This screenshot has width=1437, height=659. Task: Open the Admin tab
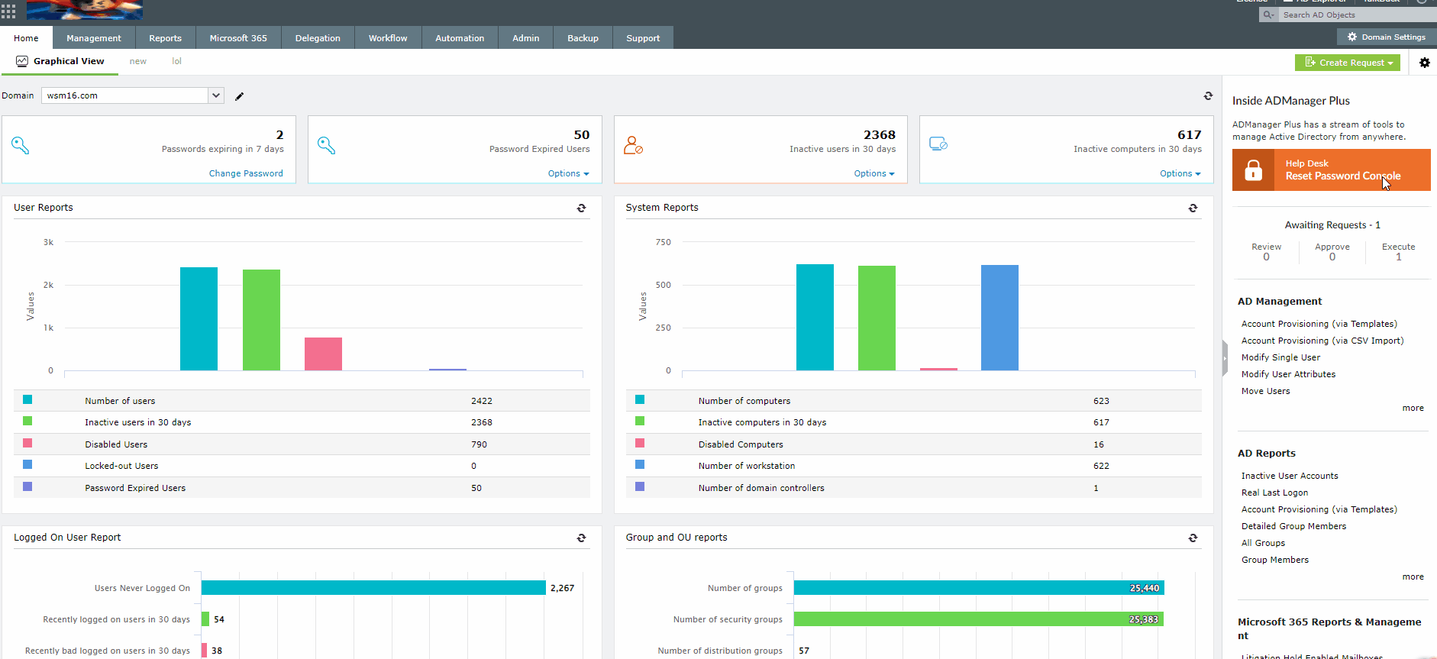[x=526, y=38]
